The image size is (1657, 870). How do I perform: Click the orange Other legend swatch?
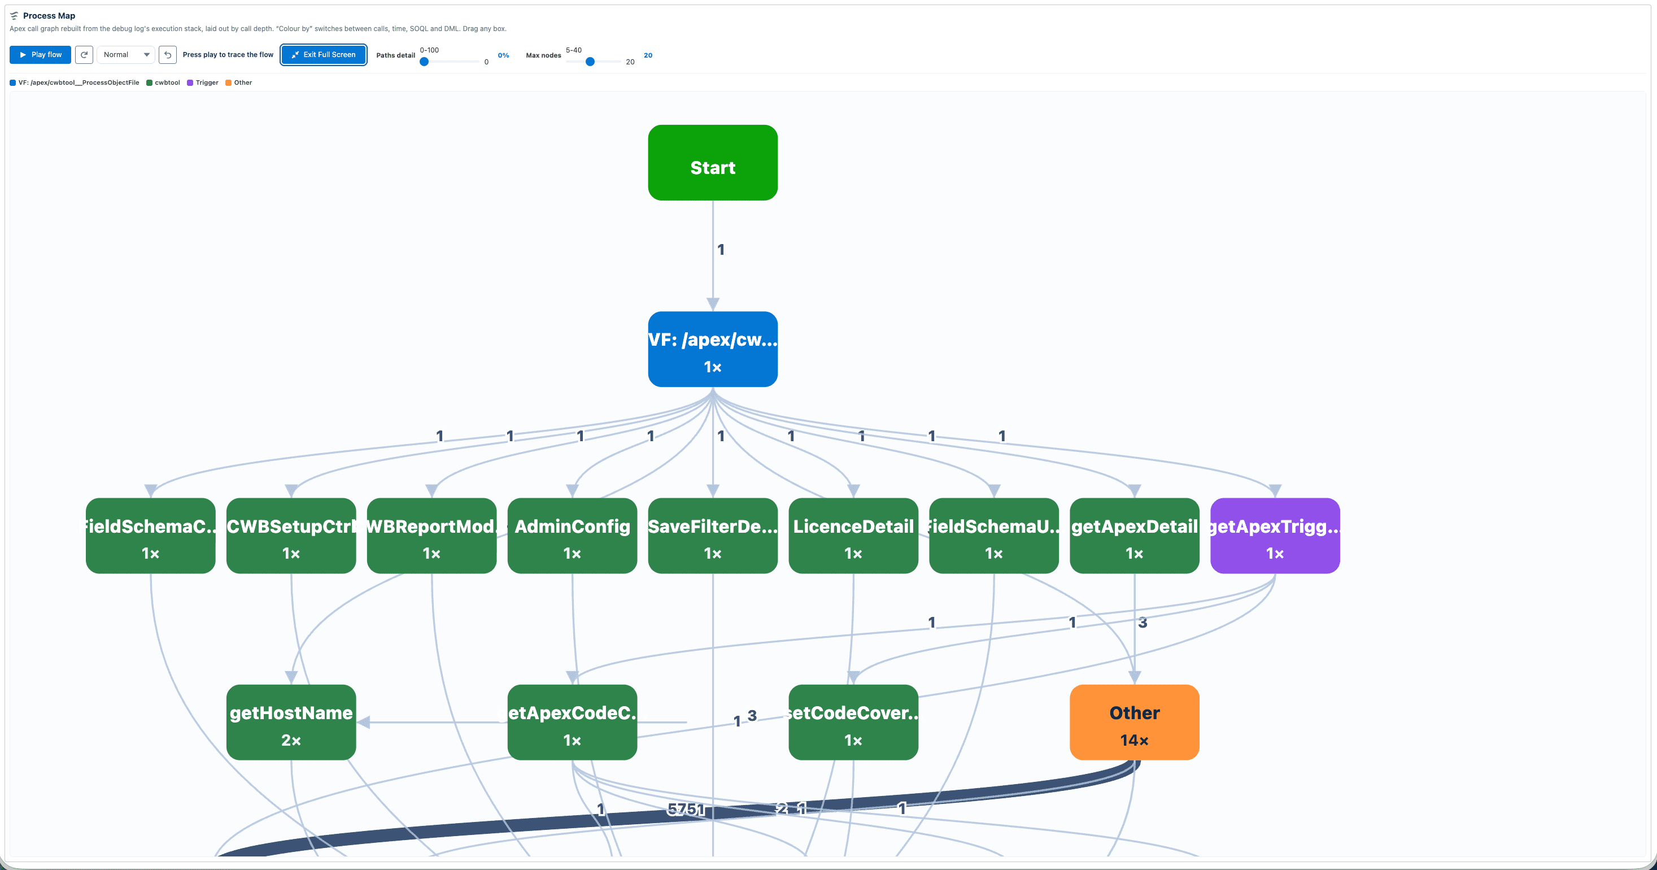(x=228, y=82)
